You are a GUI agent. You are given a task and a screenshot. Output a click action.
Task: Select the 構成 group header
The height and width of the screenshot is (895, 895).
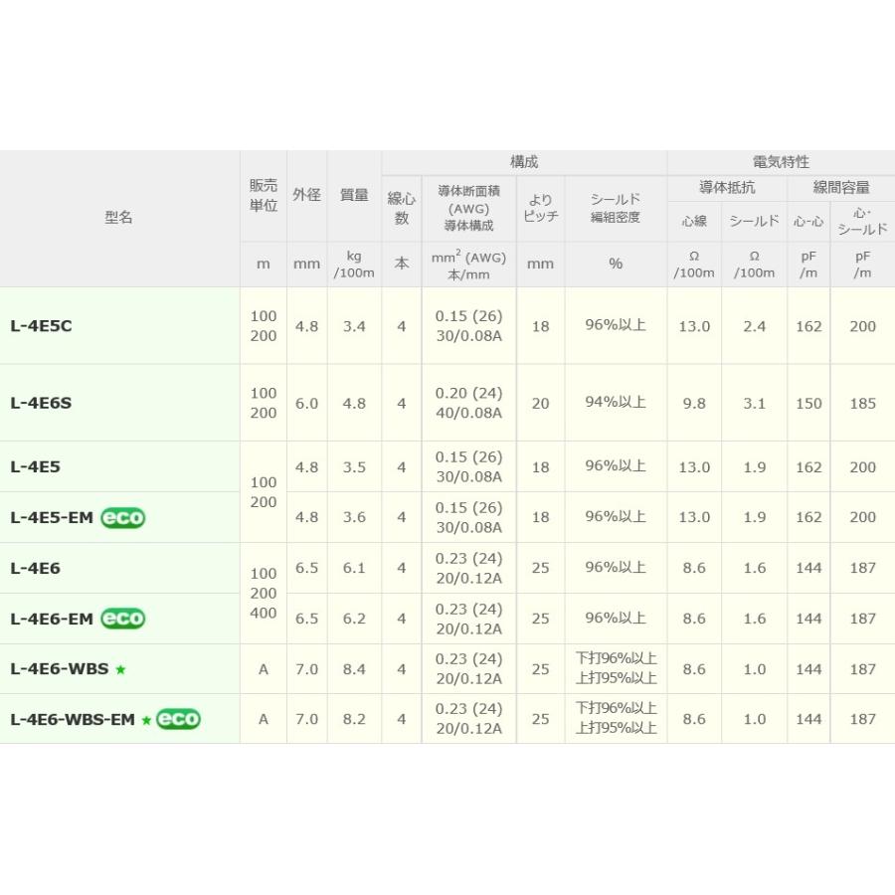[x=524, y=162]
